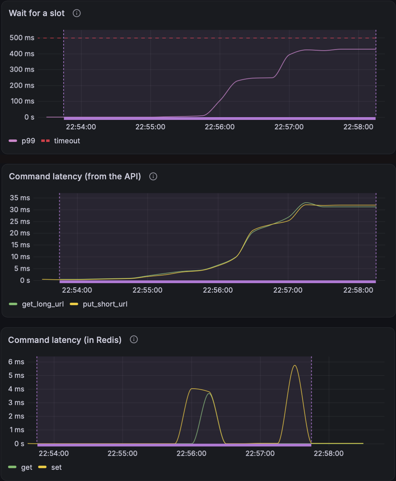Click the 22:58:00 label in Wait for a slot
Screen dimensions: 396x481
pyautogui.click(x=358, y=127)
